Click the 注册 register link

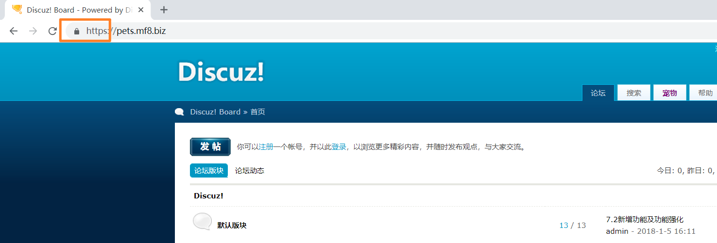point(266,146)
